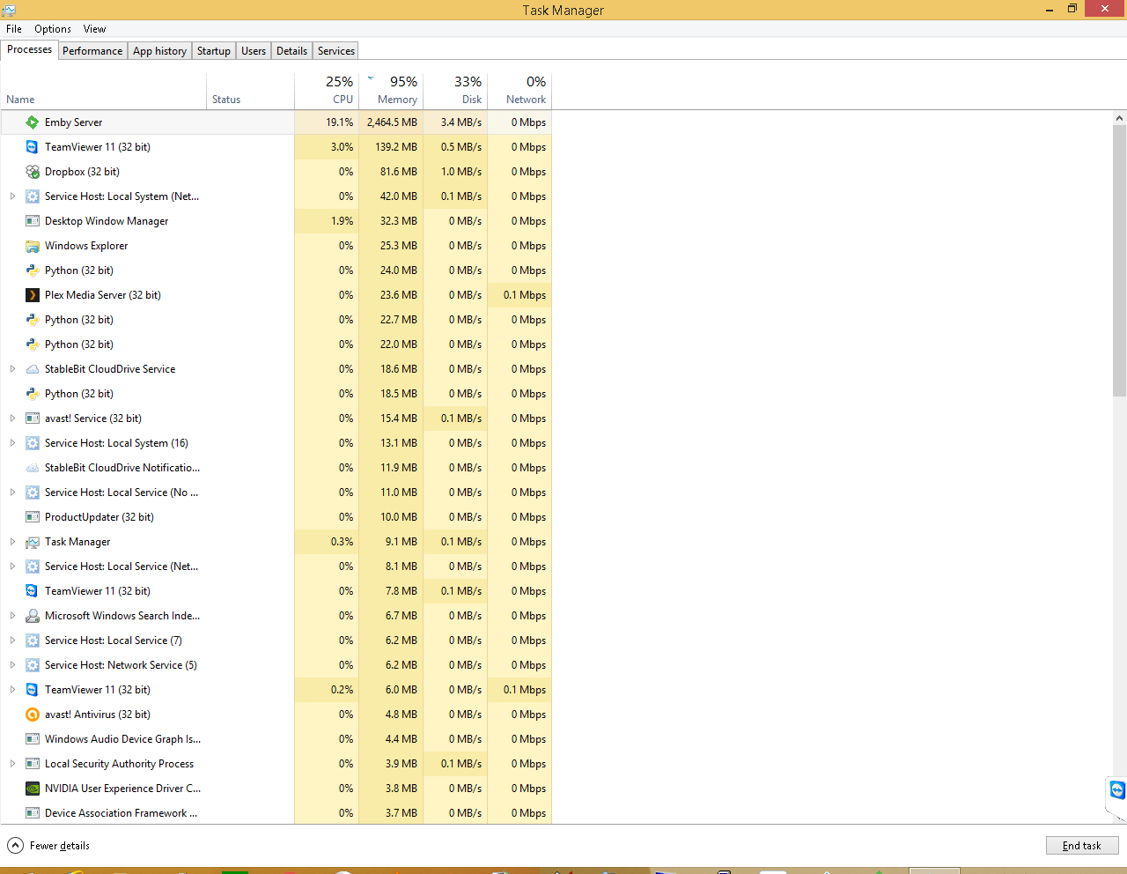1127x874 pixels.
Task: Click the avast! Antivirus orange icon
Action: 32,715
